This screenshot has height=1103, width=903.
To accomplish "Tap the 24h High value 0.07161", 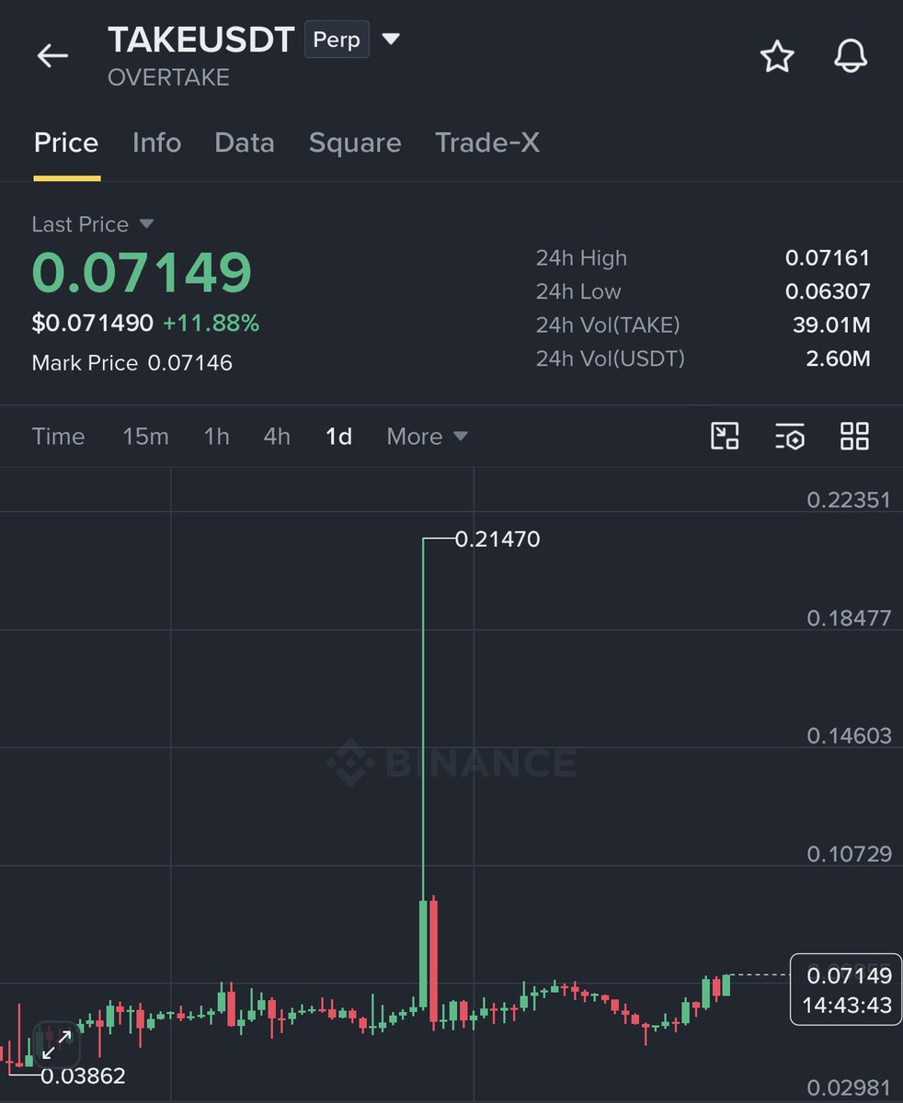I will 828,258.
